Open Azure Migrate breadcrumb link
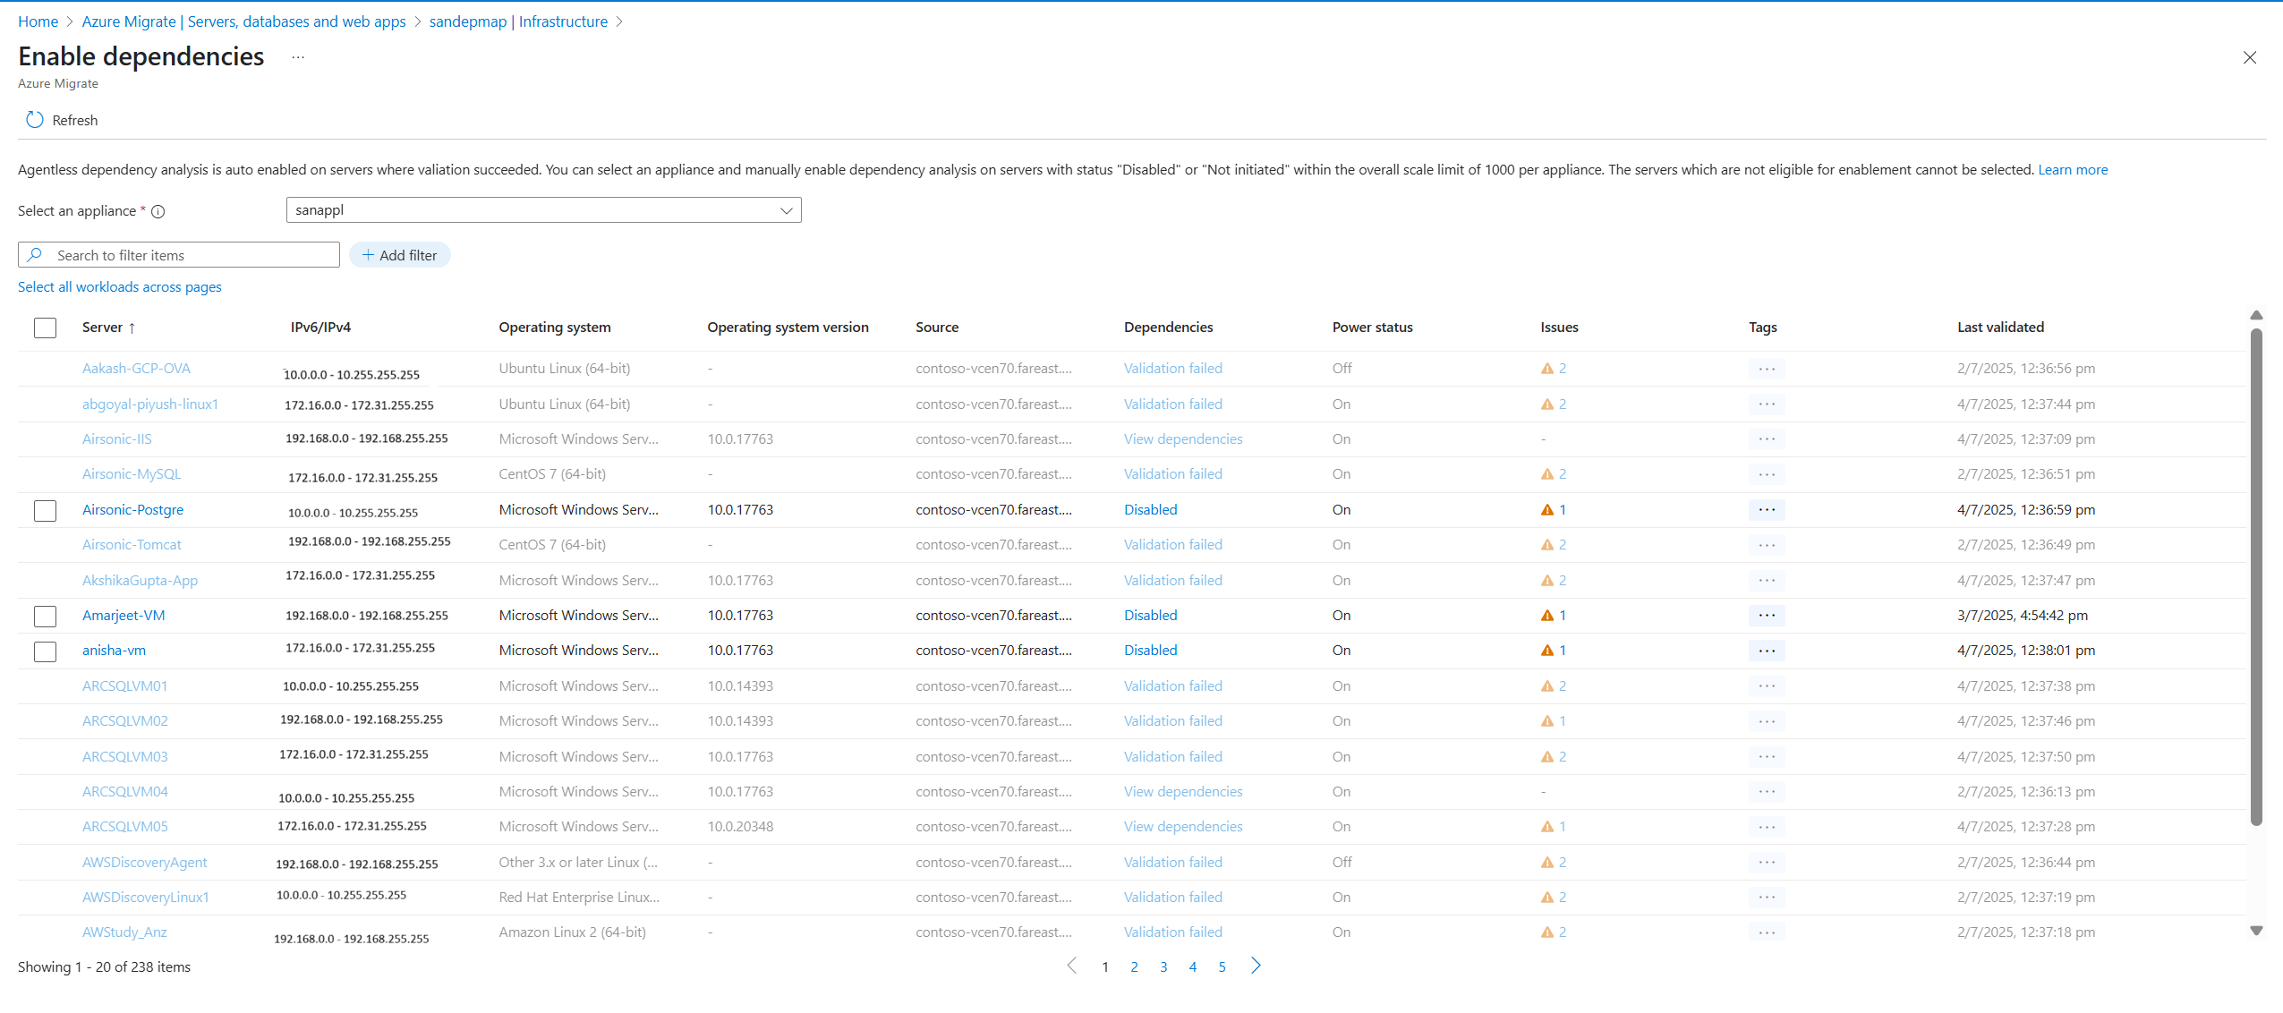Screen dimensions: 2283x1013 point(243,21)
